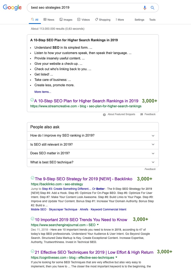This screenshot has height=269, width=191.
Task: Click the About Featured Snippets help icon
Action: click(104, 115)
